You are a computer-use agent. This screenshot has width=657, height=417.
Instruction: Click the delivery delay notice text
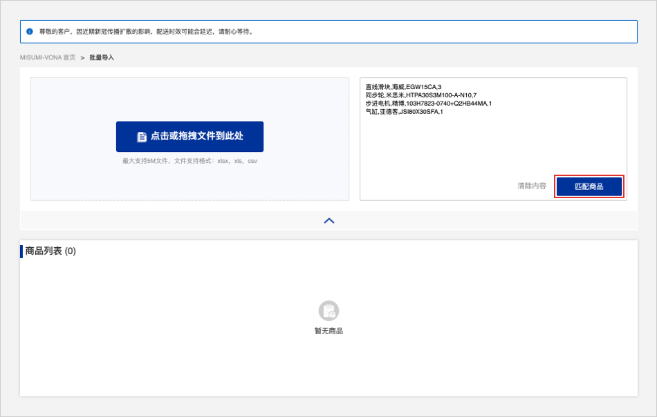(147, 32)
